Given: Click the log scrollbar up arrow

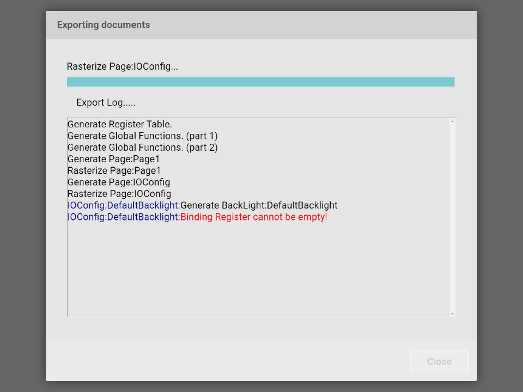Looking at the screenshot, I should (x=452, y=121).
